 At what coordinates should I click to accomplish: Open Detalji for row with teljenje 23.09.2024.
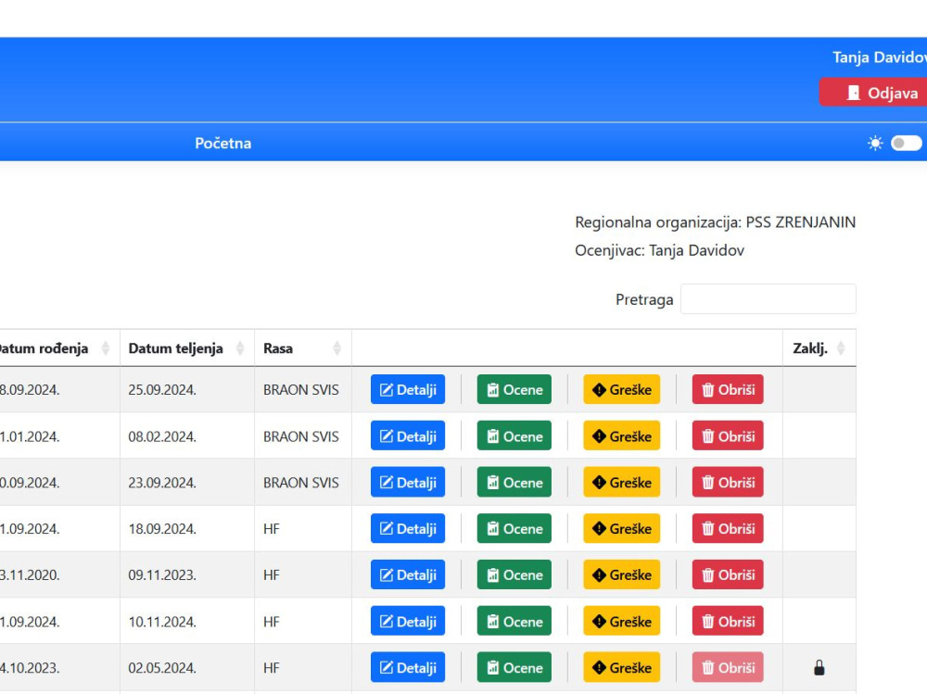[x=407, y=483]
